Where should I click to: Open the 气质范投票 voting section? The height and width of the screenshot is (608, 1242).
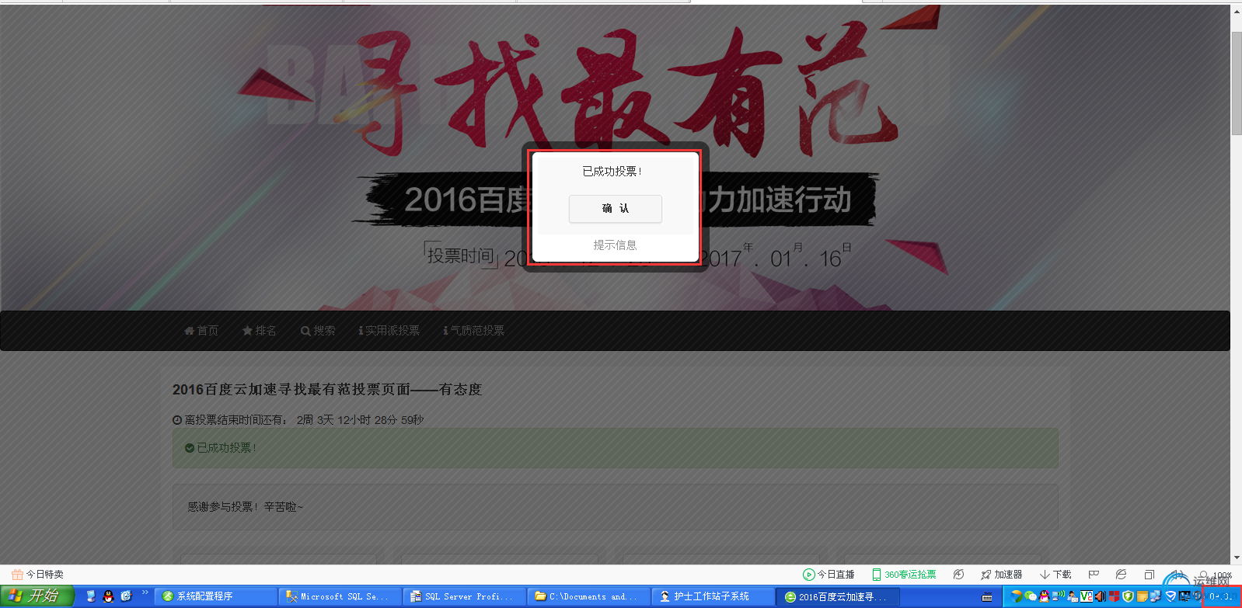473,331
